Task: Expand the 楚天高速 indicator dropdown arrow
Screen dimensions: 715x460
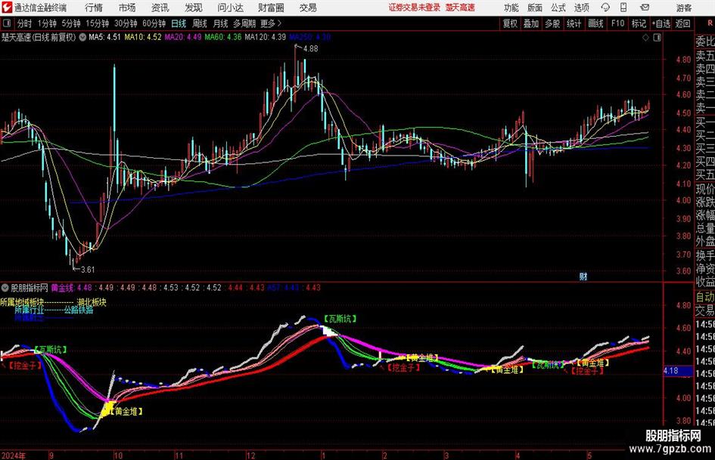Action: click(x=82, y=37)
